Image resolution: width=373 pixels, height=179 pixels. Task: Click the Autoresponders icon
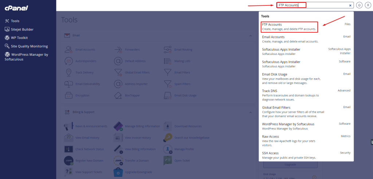(68, 61)
